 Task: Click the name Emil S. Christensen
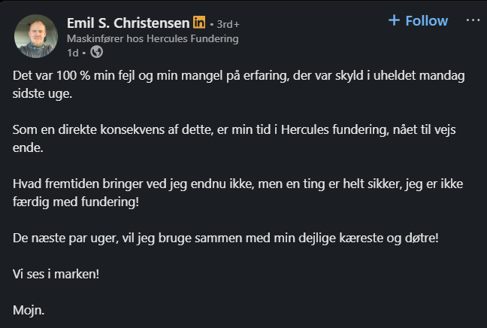click(128, 23)
